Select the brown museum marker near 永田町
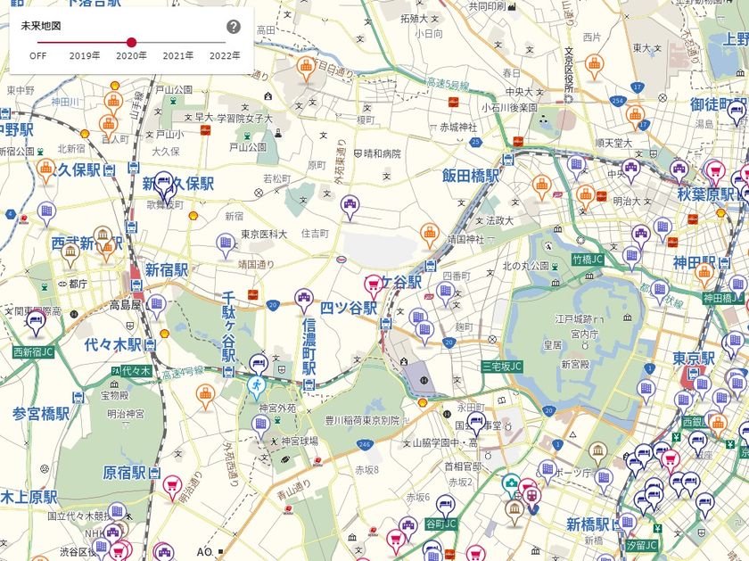749x561 pixels. coord(514,508)
